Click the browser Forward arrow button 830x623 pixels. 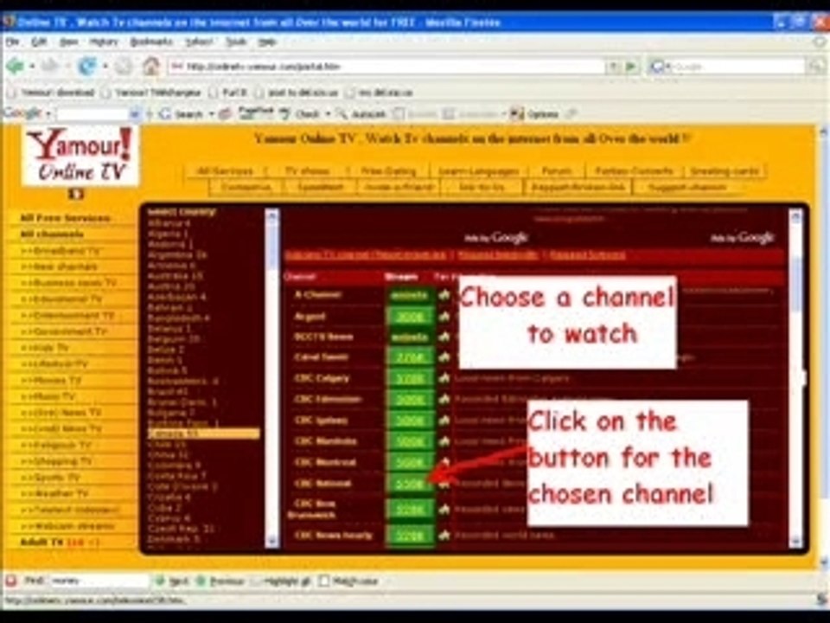(x=50, y=67)
